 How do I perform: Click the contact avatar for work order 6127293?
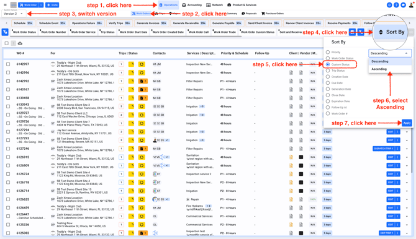click(155, 141)
